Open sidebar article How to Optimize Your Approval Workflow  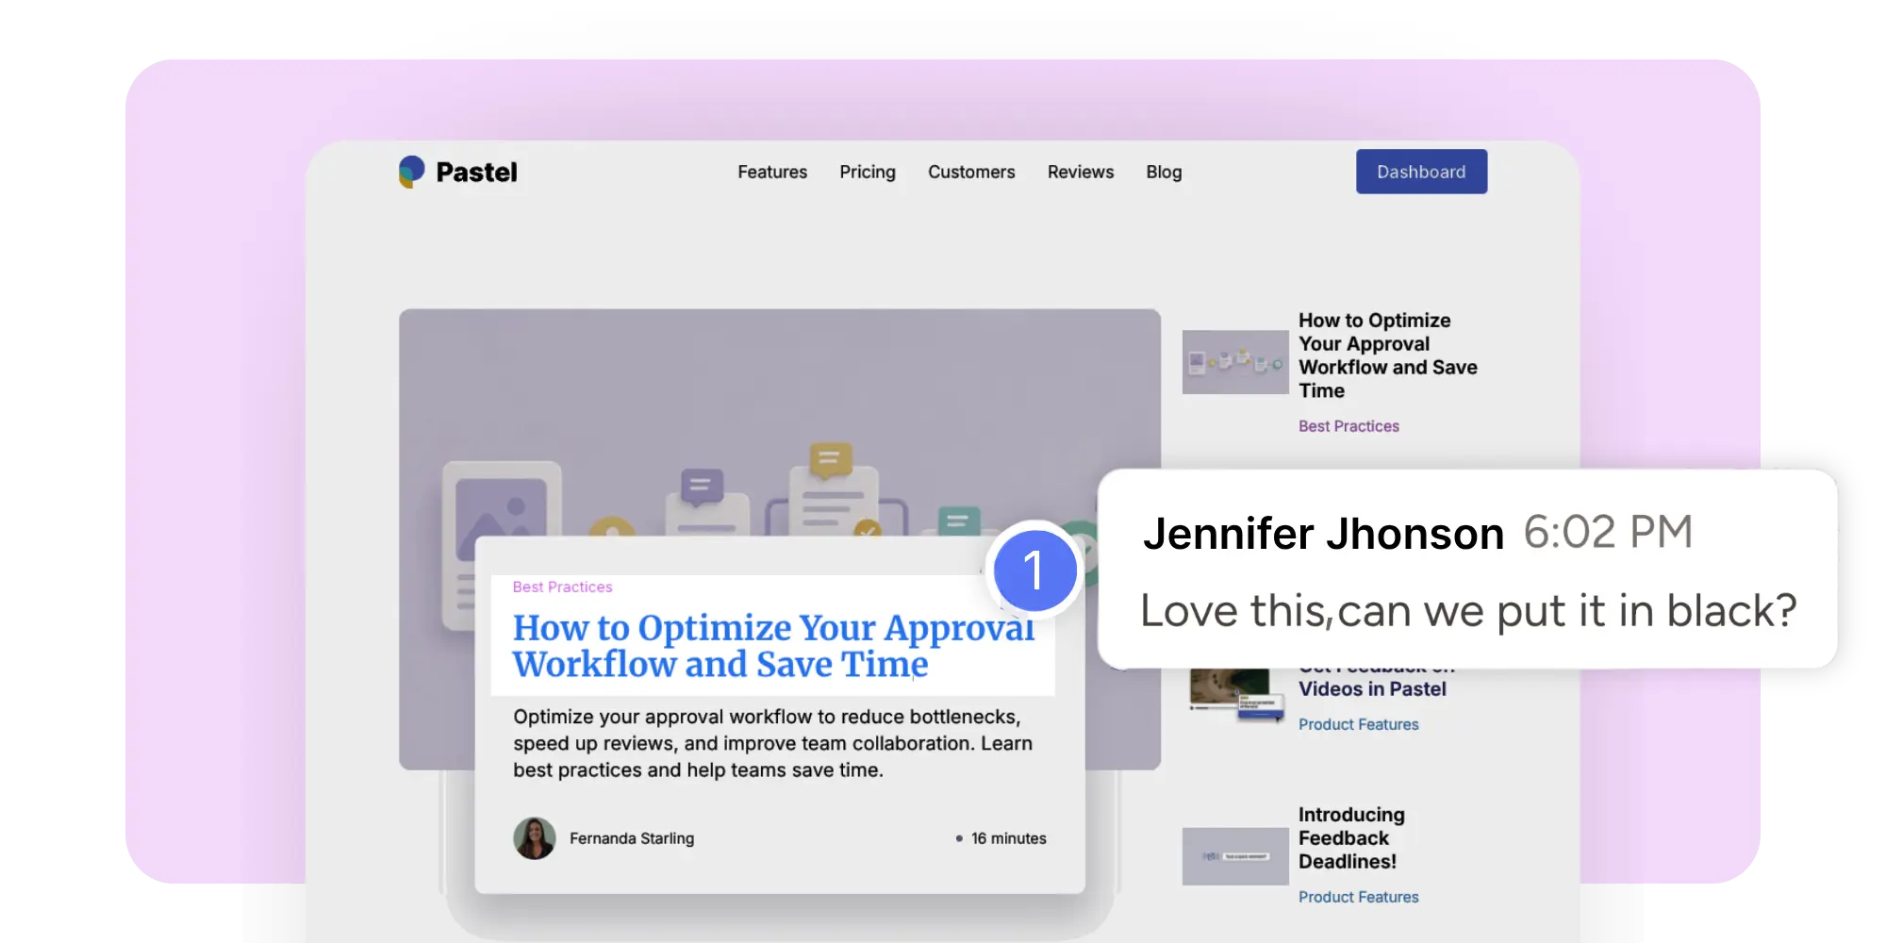coord(1387,356)
